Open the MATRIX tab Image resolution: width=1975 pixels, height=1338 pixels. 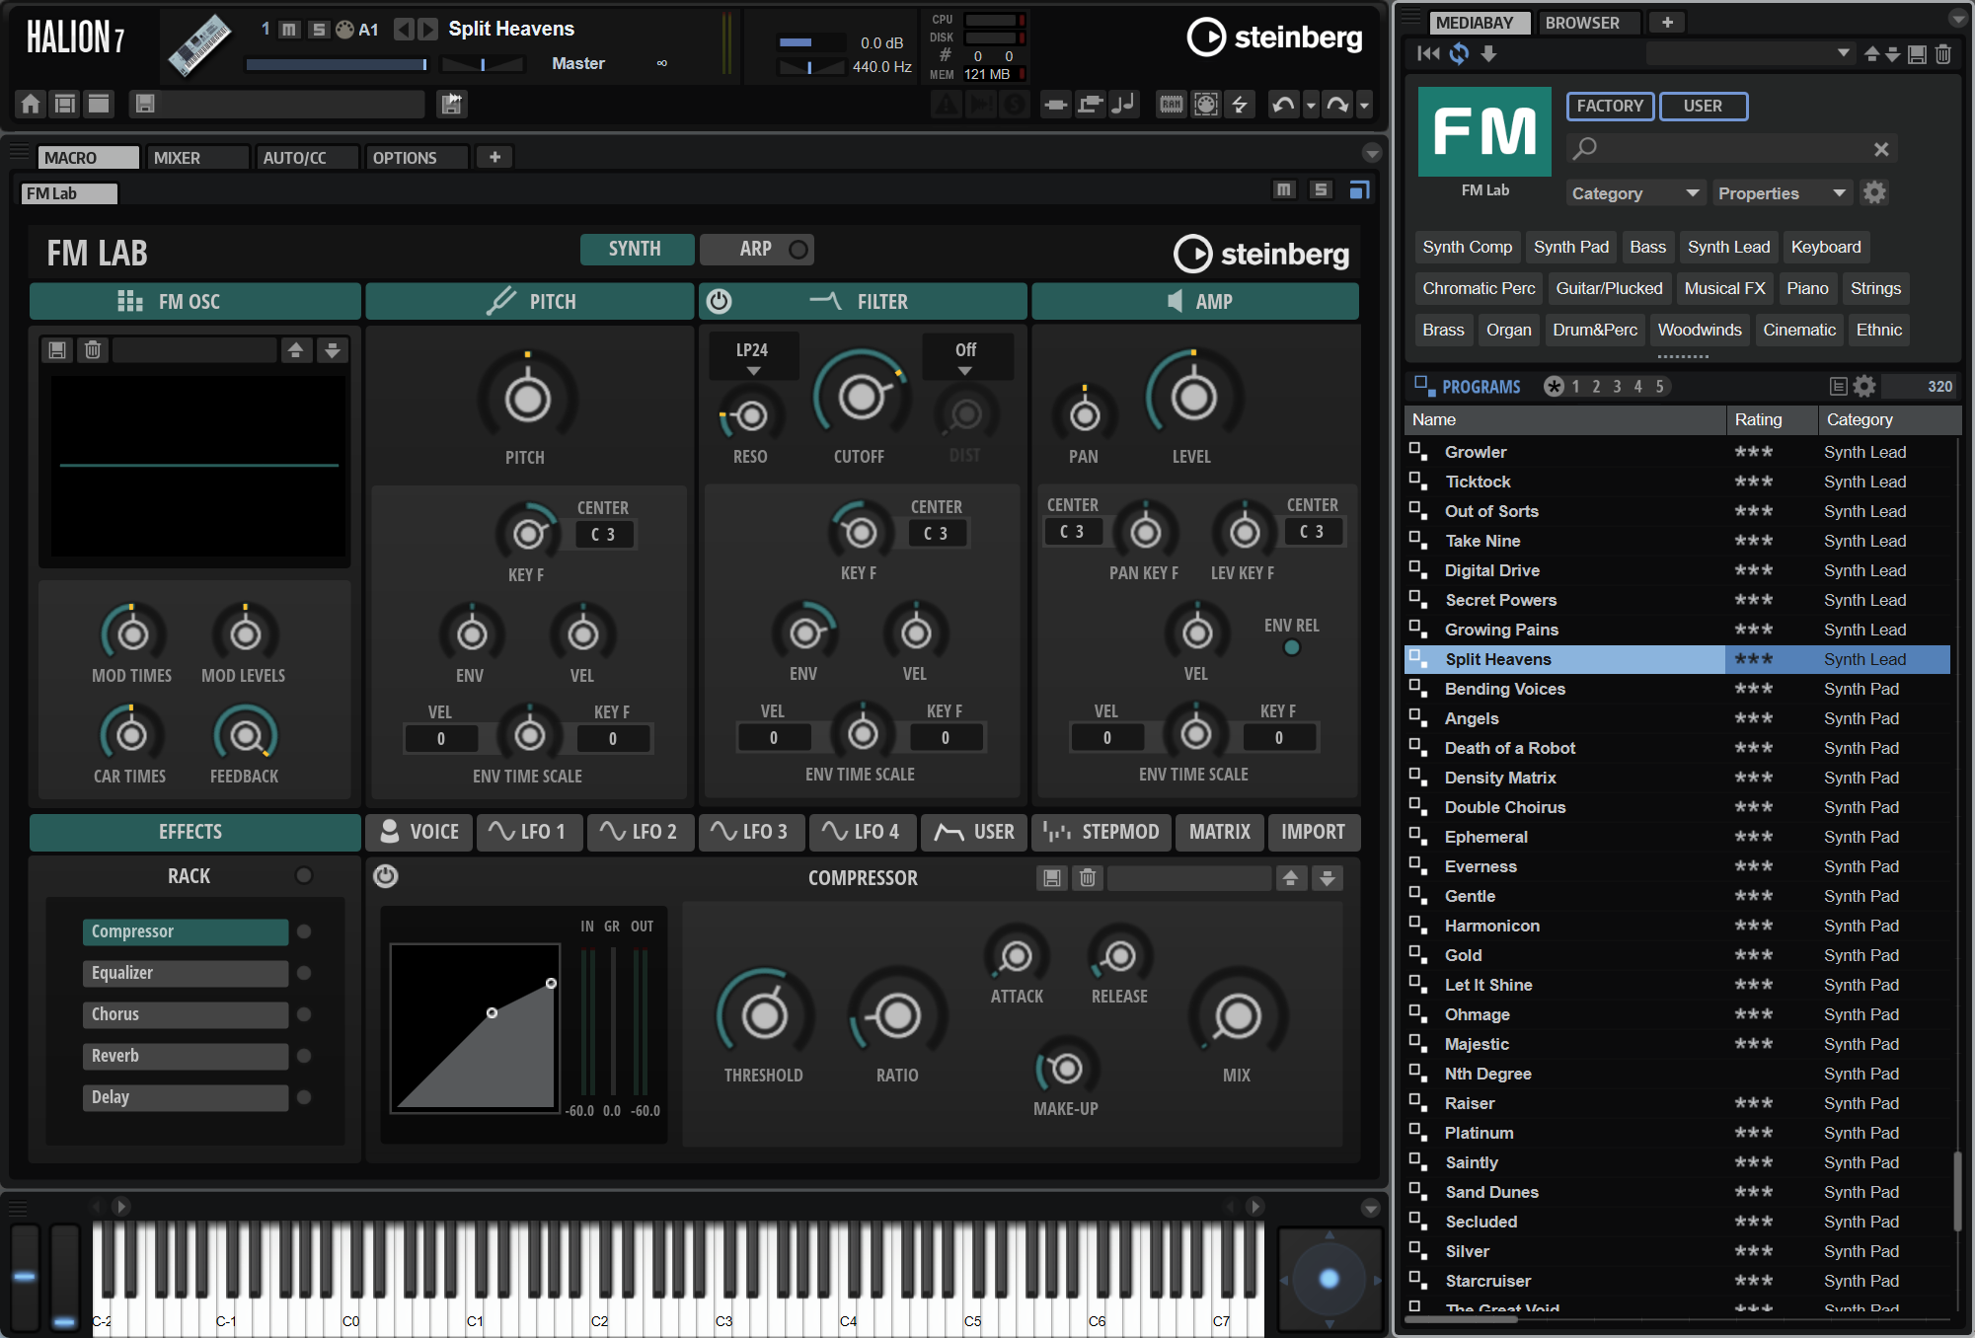[1220, 832]
